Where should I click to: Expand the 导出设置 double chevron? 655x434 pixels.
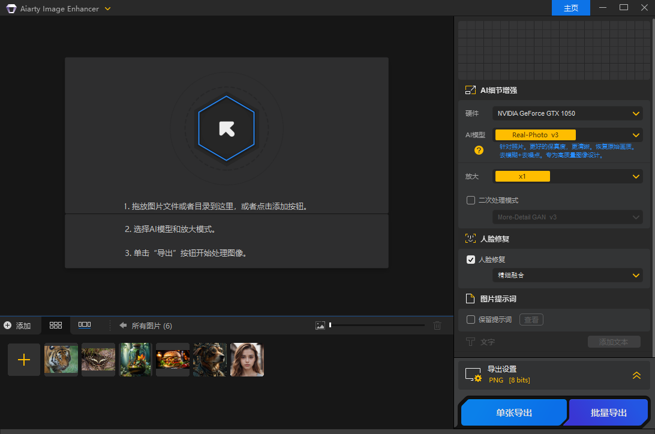pos(636,375)
